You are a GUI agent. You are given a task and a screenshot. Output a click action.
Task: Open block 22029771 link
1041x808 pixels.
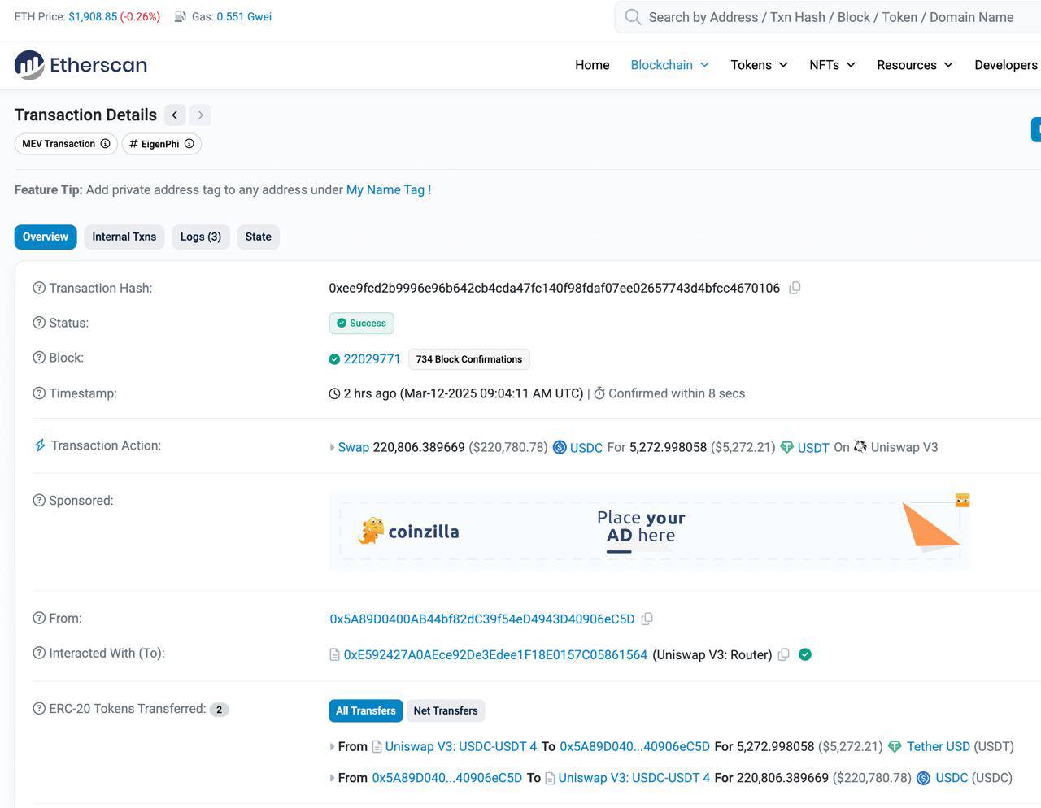[x=372, y=358]
